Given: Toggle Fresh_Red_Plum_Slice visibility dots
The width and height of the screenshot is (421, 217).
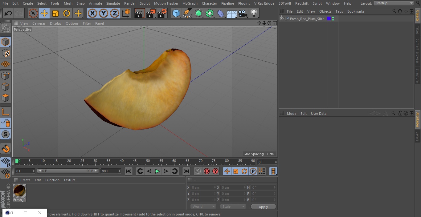Looking at the screenshot, I should point(333,19).
